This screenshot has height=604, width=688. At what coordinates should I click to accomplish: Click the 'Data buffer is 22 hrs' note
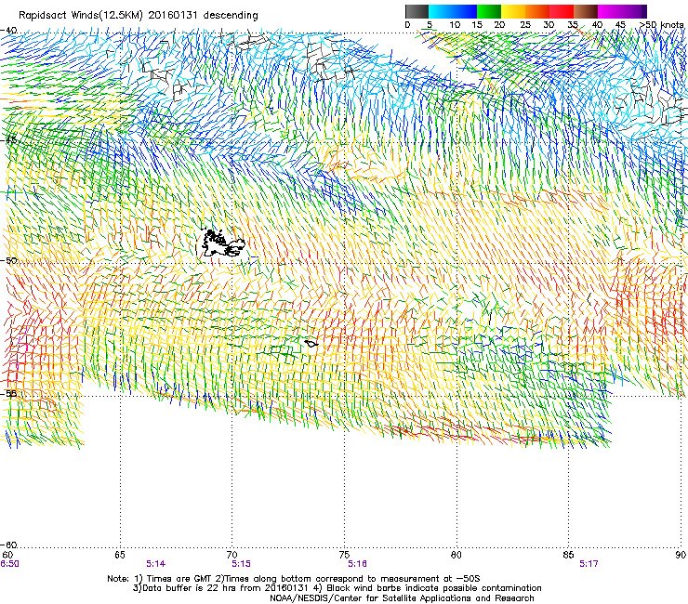[x=220, y=588]
